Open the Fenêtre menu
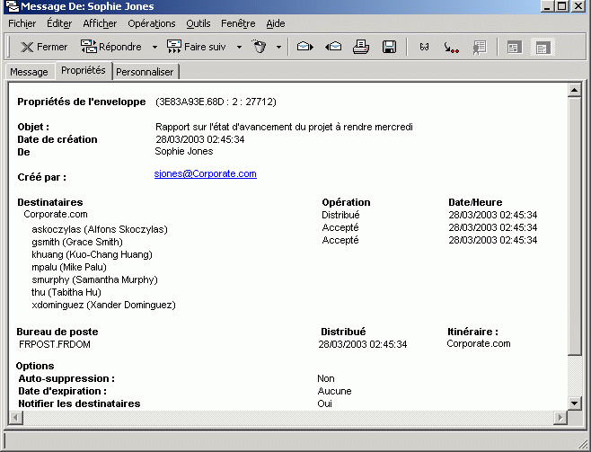The image size is (591, 452). (238, 23)
